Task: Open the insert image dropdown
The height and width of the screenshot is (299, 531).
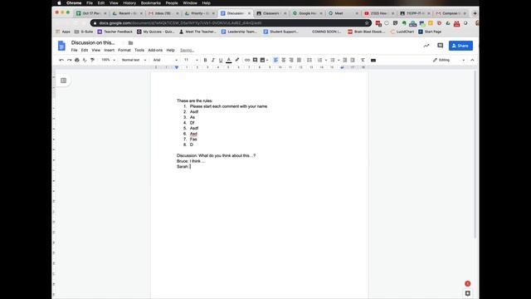Action: [264, 60]
